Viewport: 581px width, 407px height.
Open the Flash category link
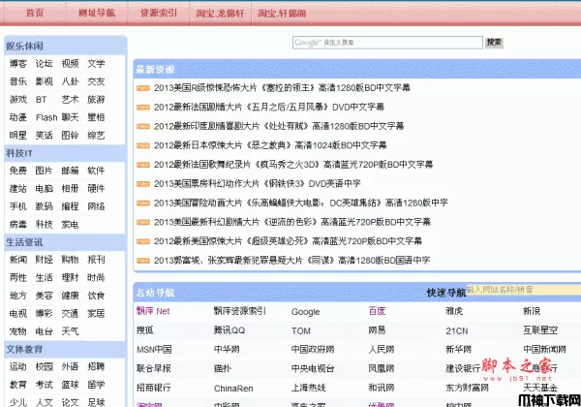[46, 117]
